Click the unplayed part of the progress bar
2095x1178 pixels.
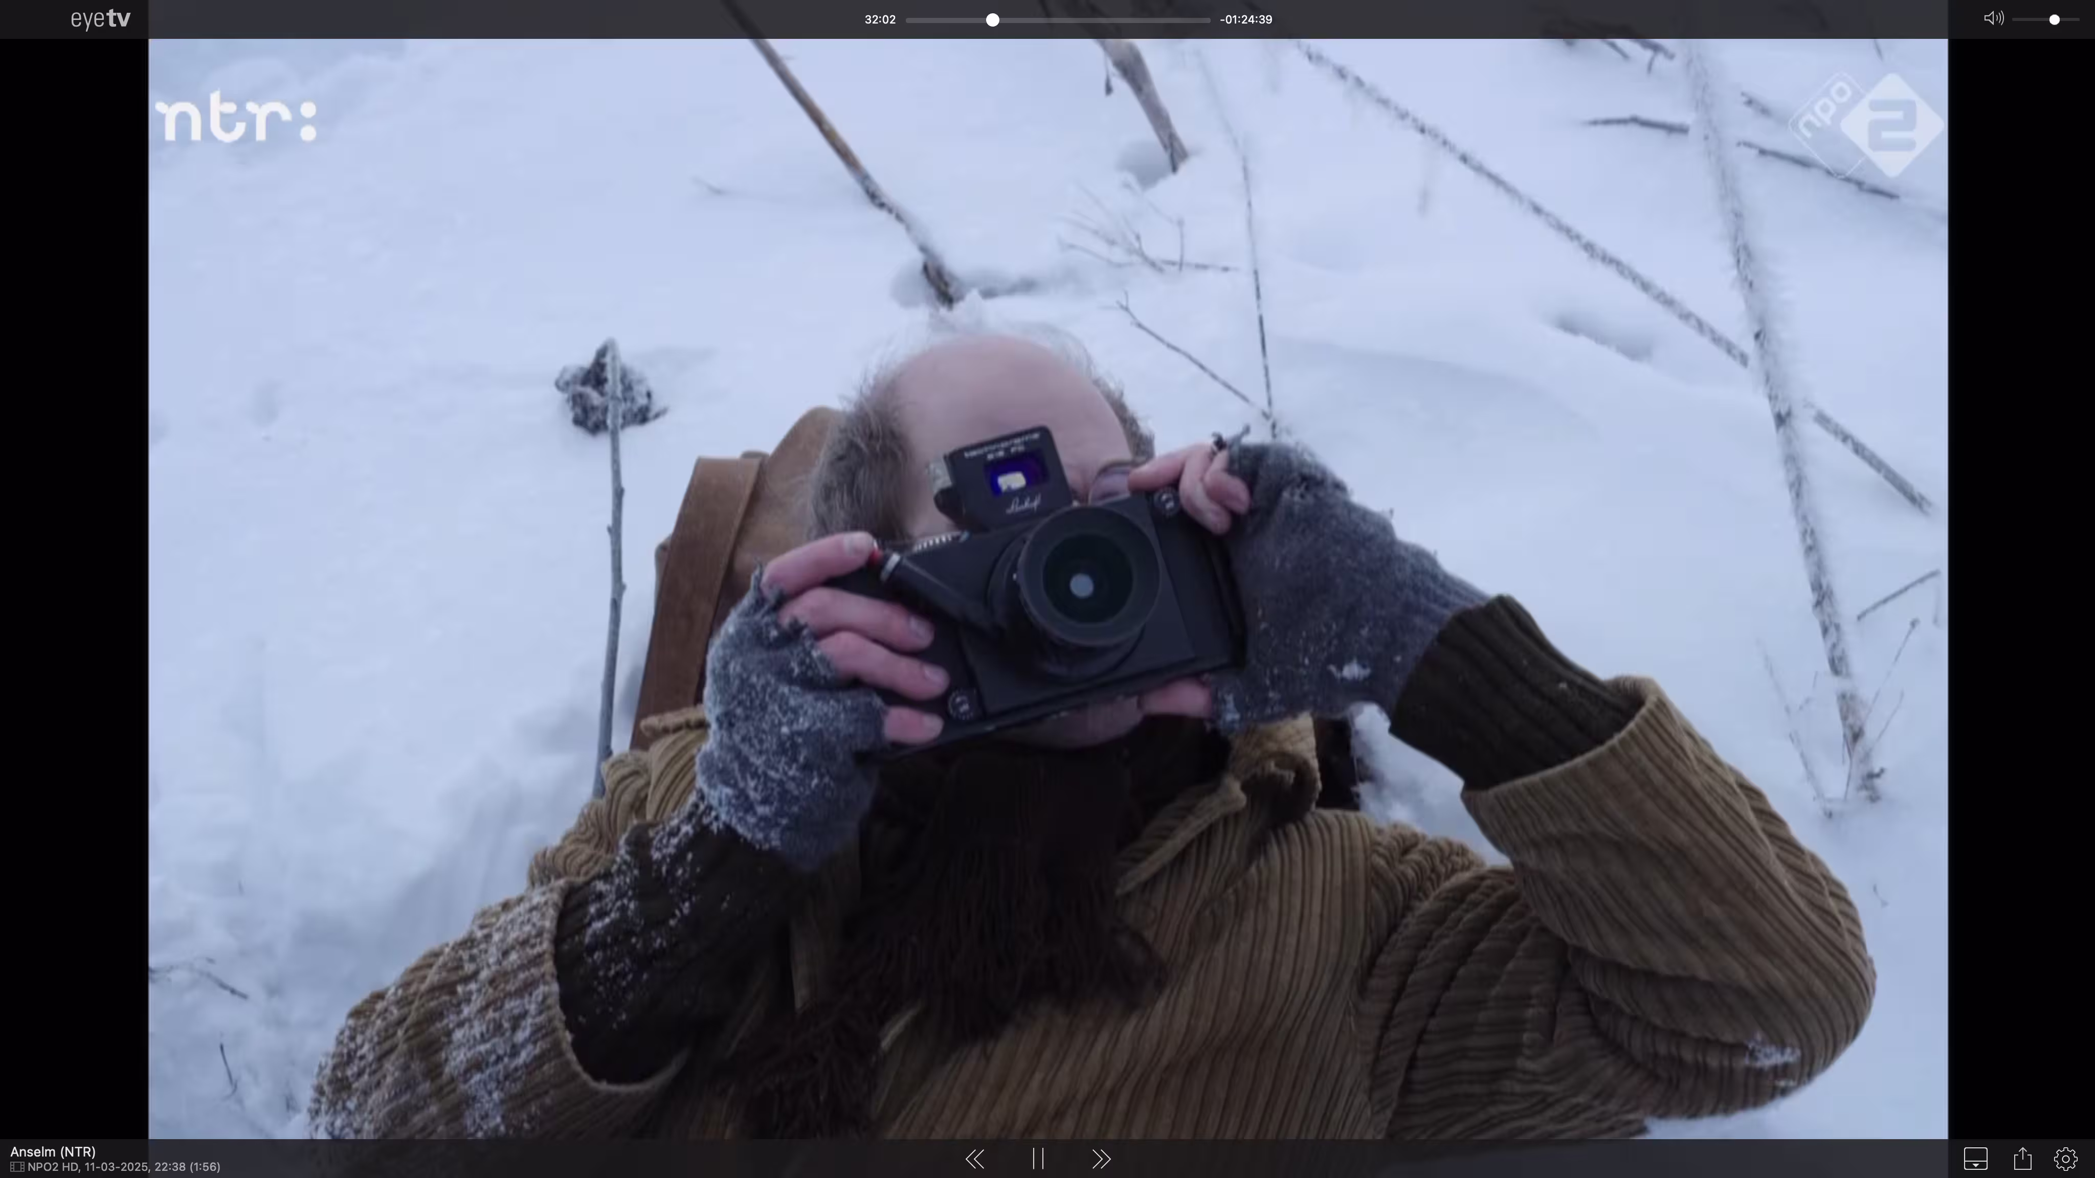(1106, 19)
